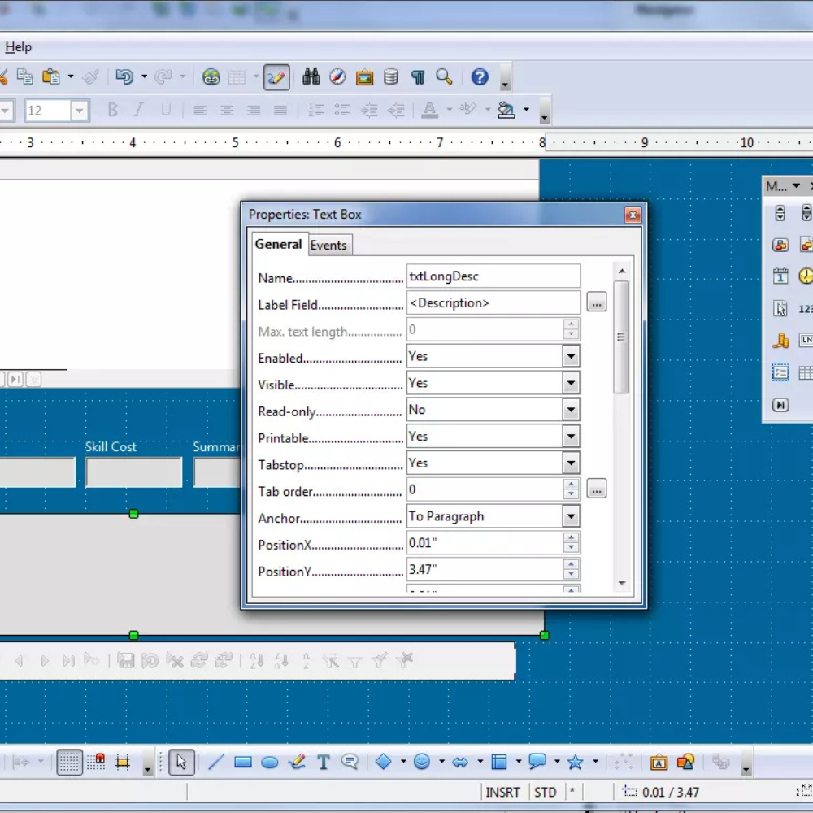
Task: Click the properties scrollbar up arrow
Action: coord(622,271)
